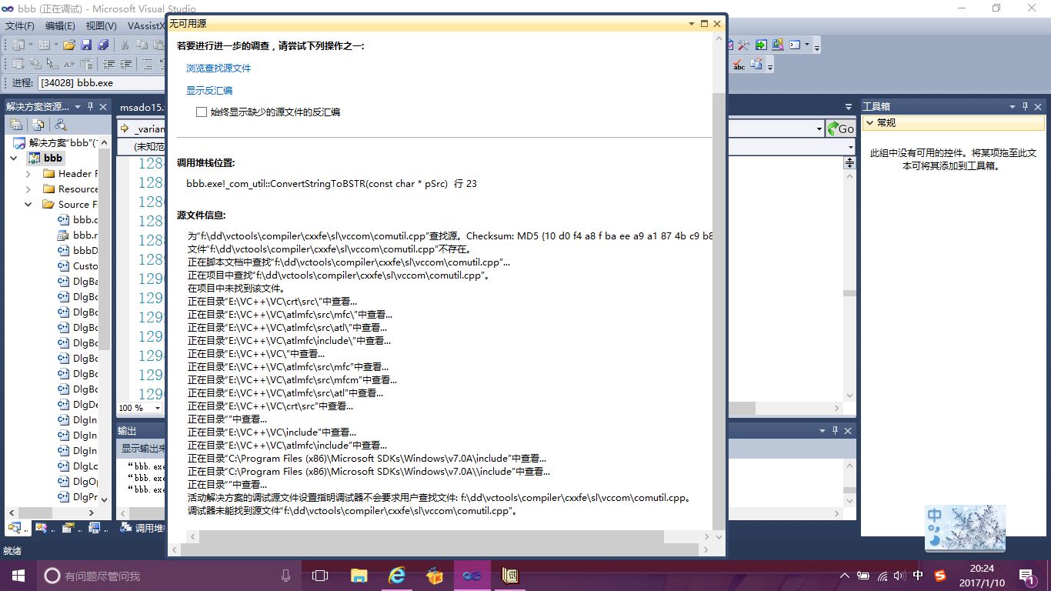Image resolution: width=1051 pixels, height=591 pixels.
Task: Click the Cut scissors icon
Action: (125, 45)
